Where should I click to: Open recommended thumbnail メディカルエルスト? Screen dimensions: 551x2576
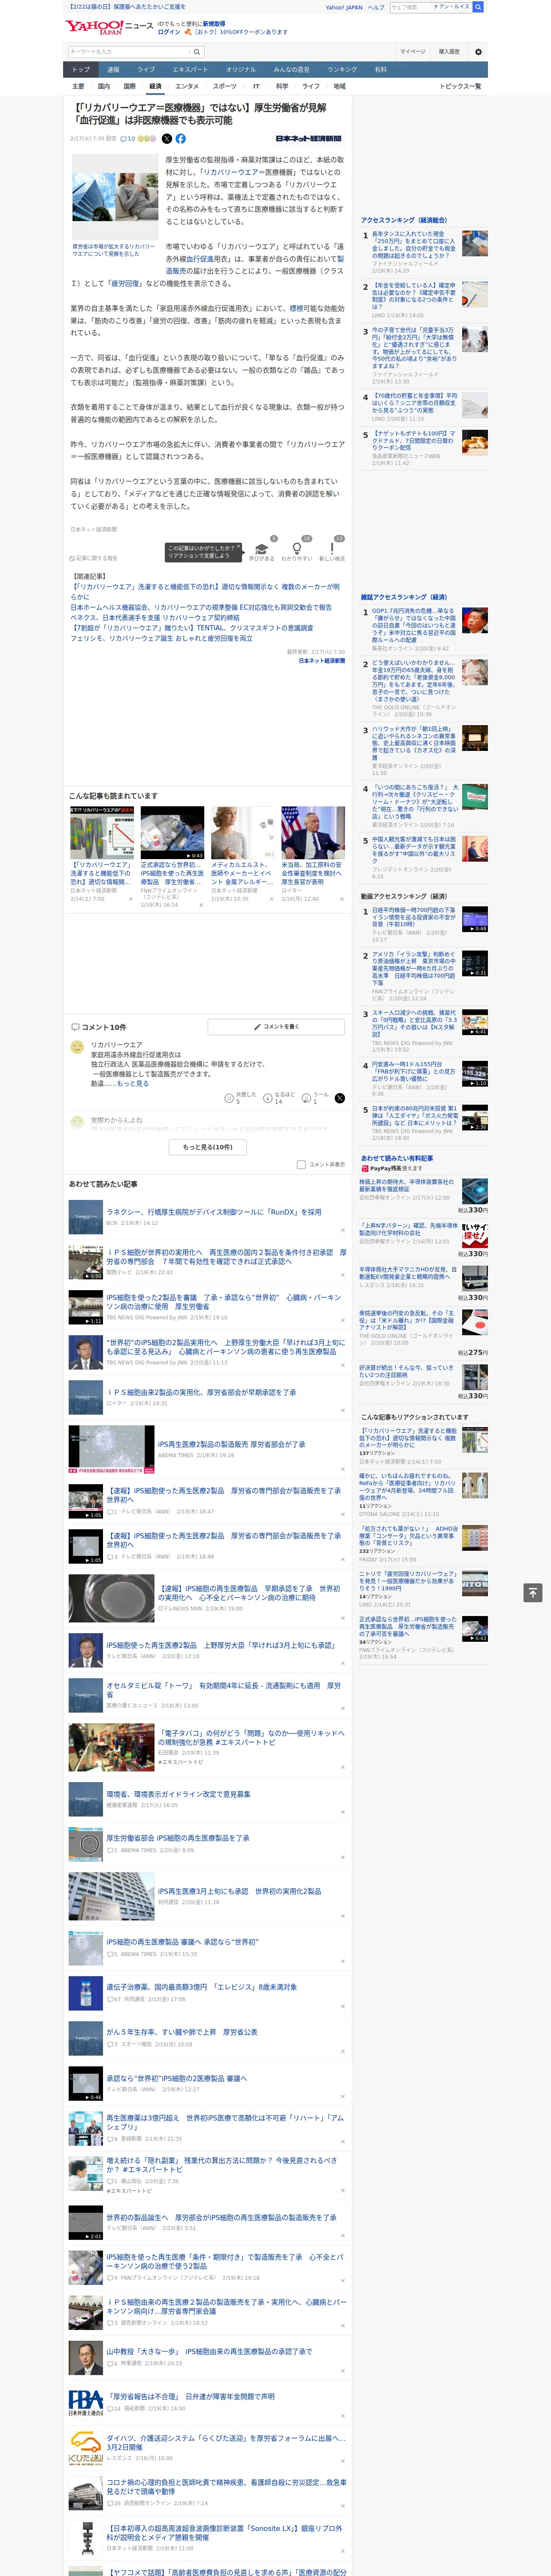[242, 833]
